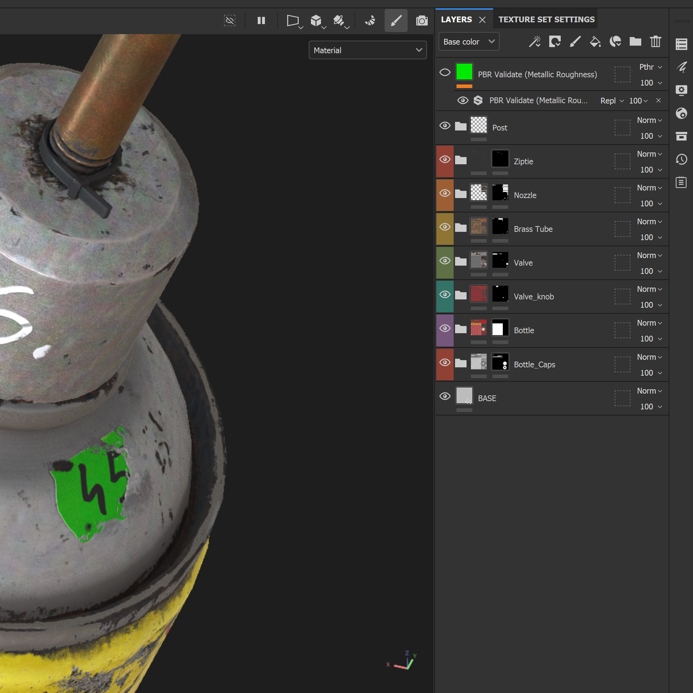Click the paint bucket fill layer icon
The height and width of the screenshot is (693, 693).
click(595, 41)
